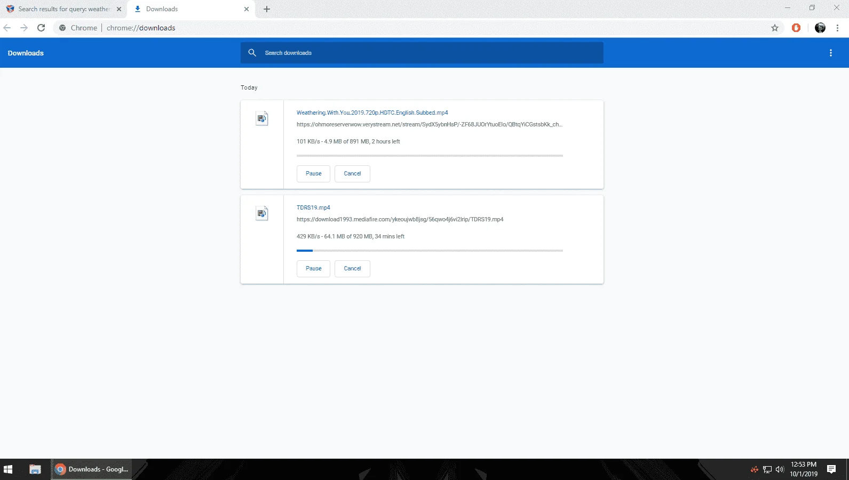Open the TDRS19.mp4 file link
This screenshot has height=480, width=849.
[x=313, y=207]
